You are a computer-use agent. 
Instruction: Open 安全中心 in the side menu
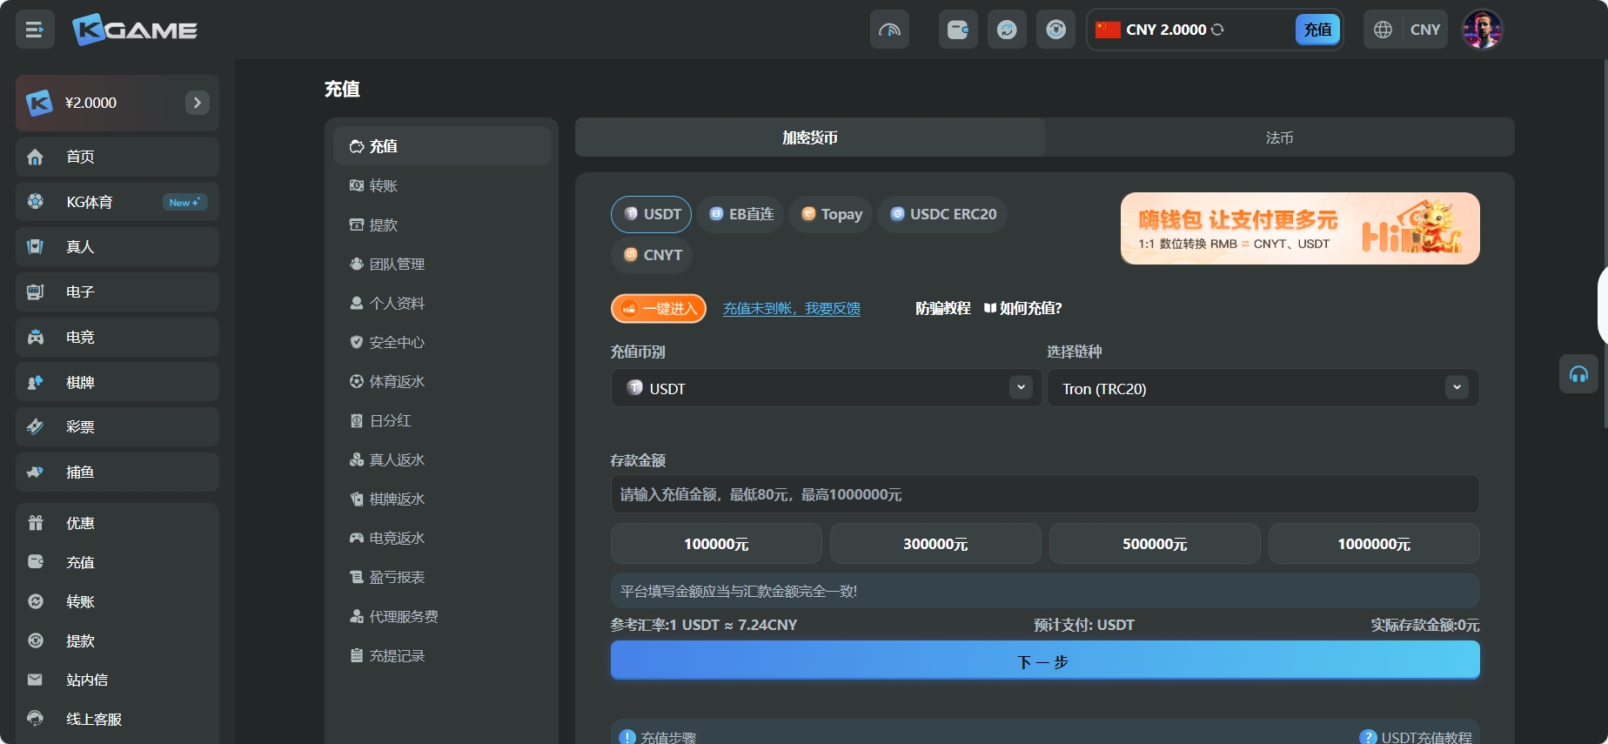397,342
